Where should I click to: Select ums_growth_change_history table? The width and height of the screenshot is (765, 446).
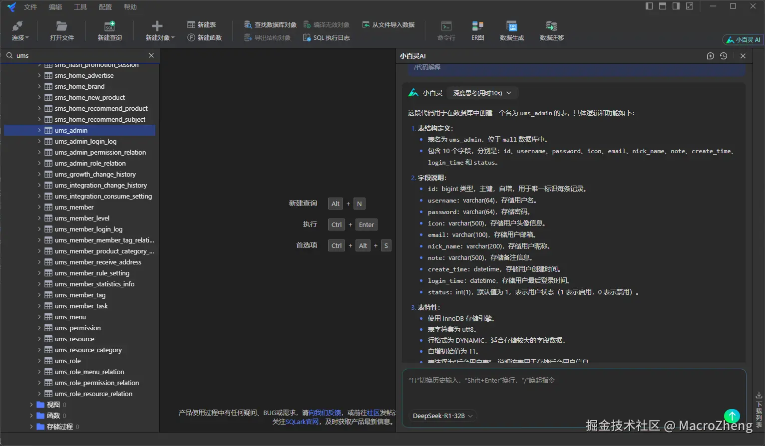(95, 174)
